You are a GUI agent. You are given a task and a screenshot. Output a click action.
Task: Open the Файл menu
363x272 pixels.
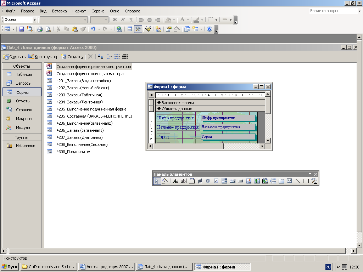pos(11,11)
